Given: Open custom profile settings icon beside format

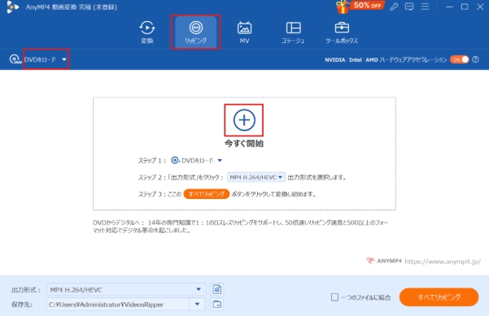Looking at the screenshot, I should (x=217, y=289).
